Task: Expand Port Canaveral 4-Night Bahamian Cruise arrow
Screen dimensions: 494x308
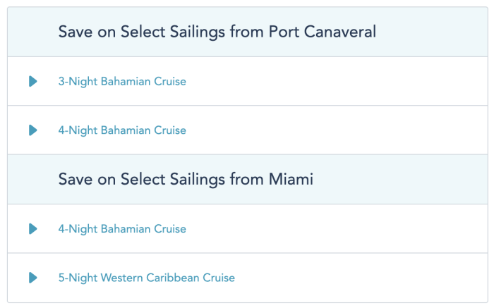Action: tap(32, 130)
